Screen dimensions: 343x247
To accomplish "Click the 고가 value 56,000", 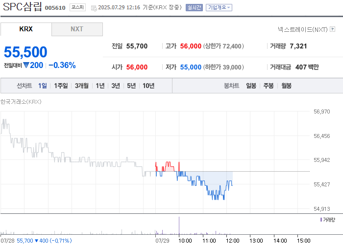I will (191, 46).
